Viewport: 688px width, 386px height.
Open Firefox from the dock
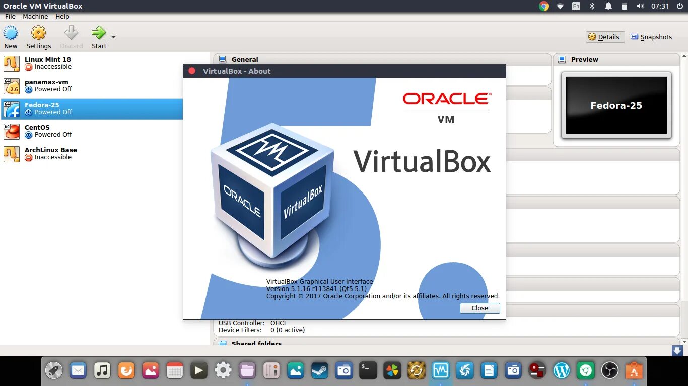point(126,371)
